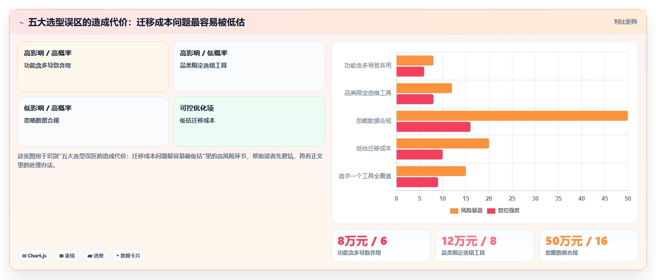Click the y-axis label 功能贪多导致弃用
Viewport: 656px width, 280px height.
coord(368,65)
